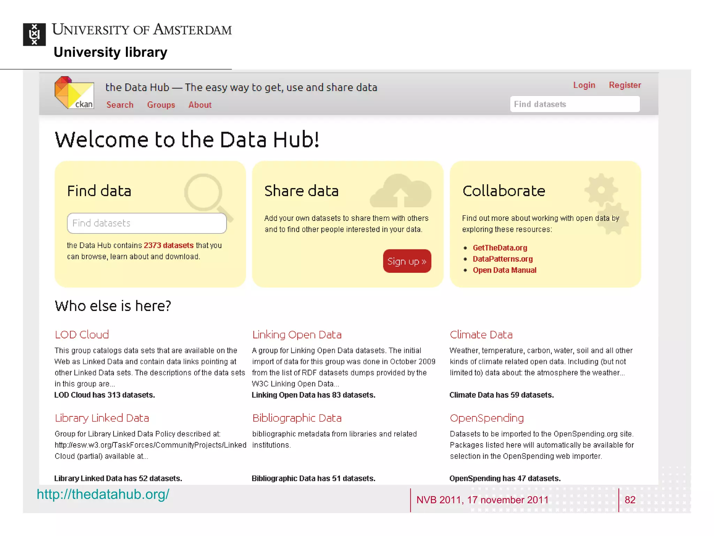Open the Library Linked Data group
This screenshot has height=536, width=714.
pyautogui.click(x=102, y=418)
